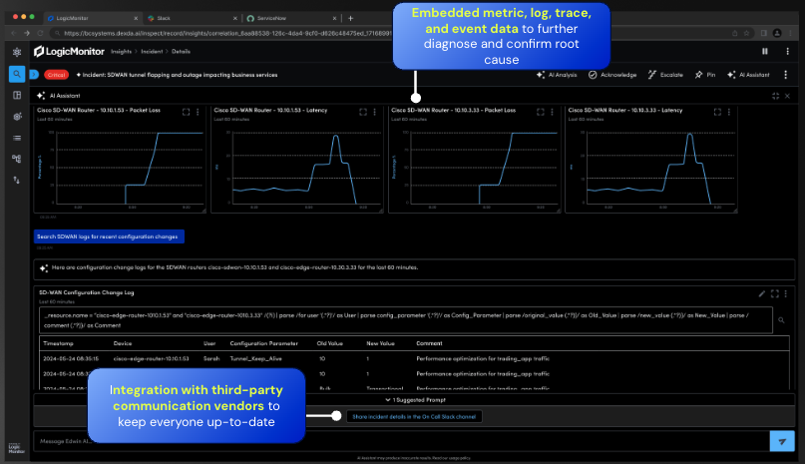The height and width of the screenshot is (464, 805).
Task: Click the pause button in the header
Action: click(x=765, y=51)
